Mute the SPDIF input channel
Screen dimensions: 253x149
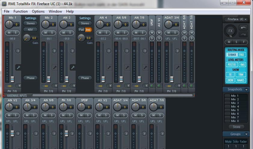[x=152, y=33]
